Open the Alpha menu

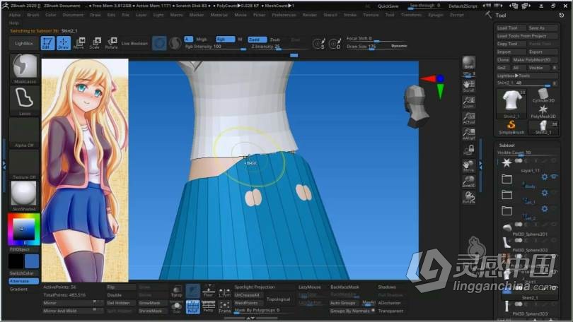[x=15, y=15]
